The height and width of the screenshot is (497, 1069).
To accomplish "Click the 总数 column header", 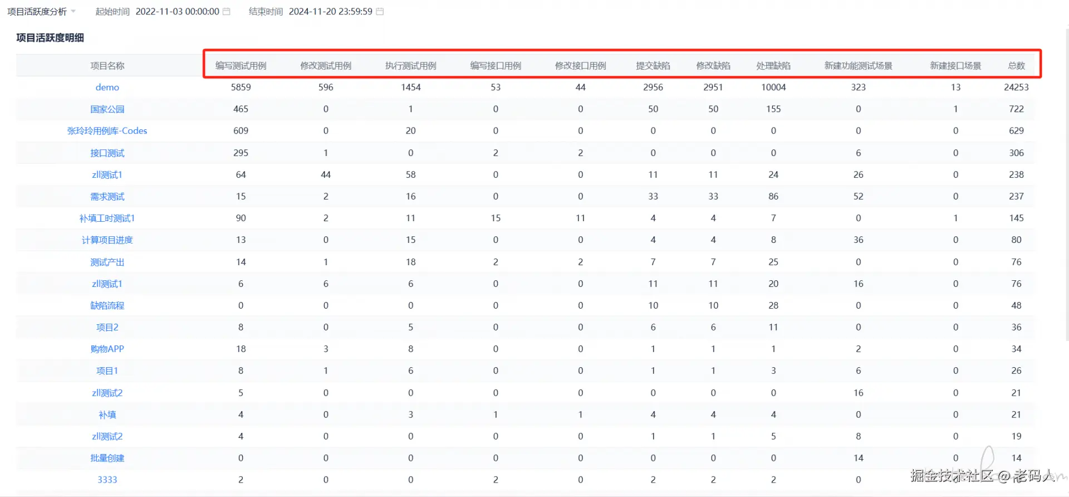I will tap(1016, 66).
